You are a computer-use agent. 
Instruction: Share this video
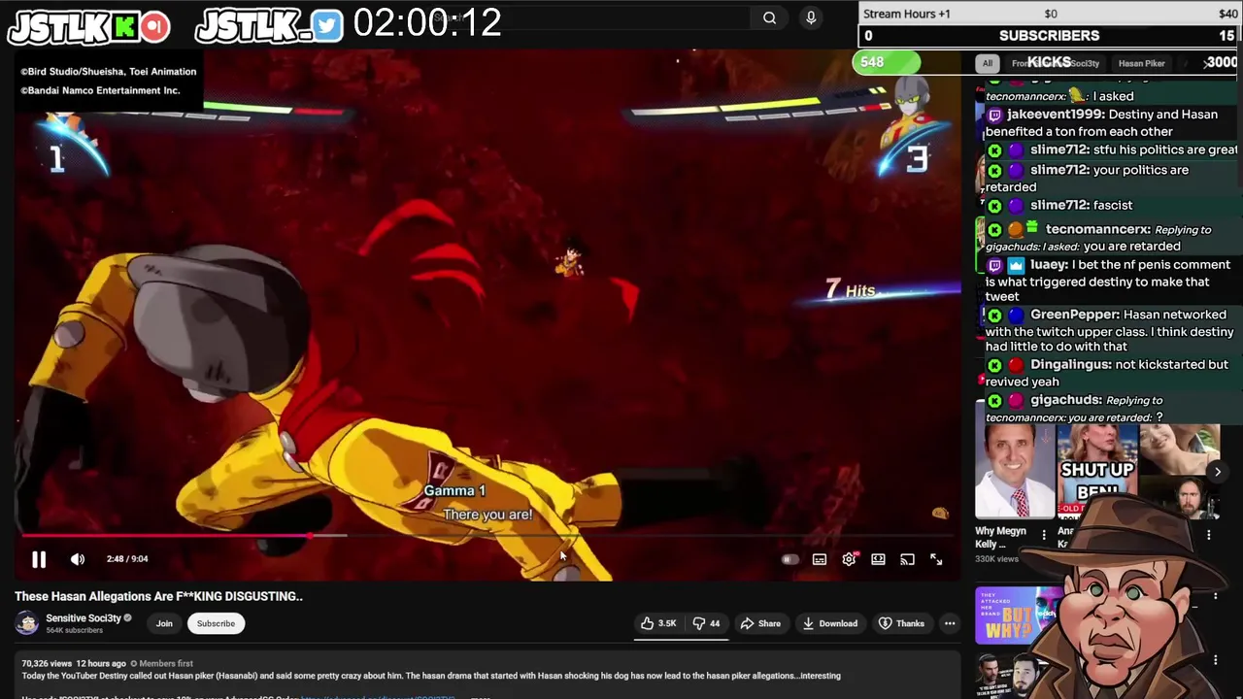click(759, 623)
